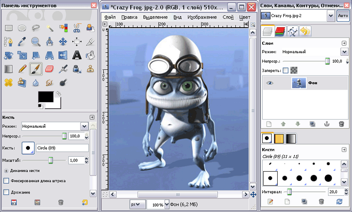
Task: Open the Вид menu
Action: tap(177, 17)
